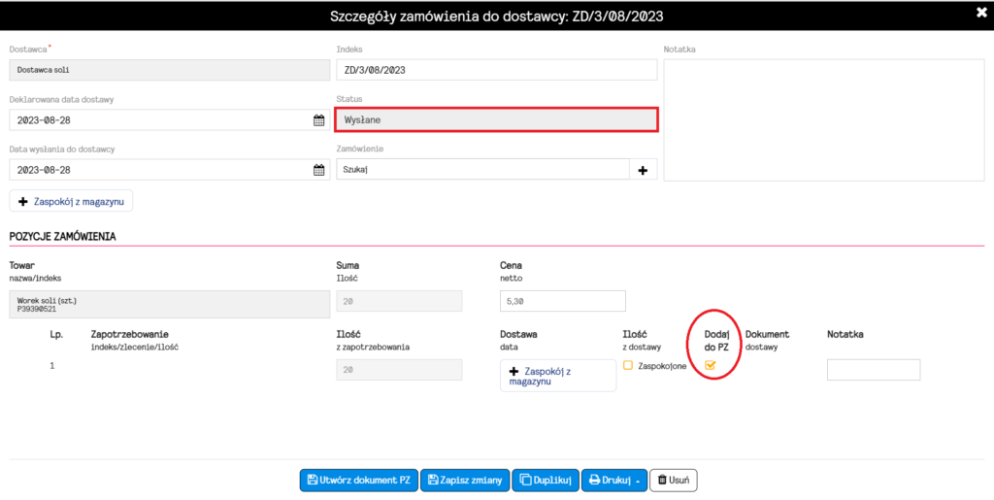994x500 pixels.
Task: Click top Zaspokój z magazynu button
Action: 71,201
